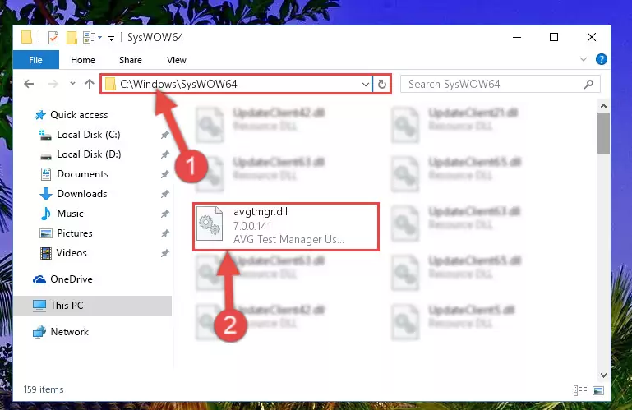This screenshot has height=410, width=632.
Task: Click the search magnifier icon
Action: [588, 85]
